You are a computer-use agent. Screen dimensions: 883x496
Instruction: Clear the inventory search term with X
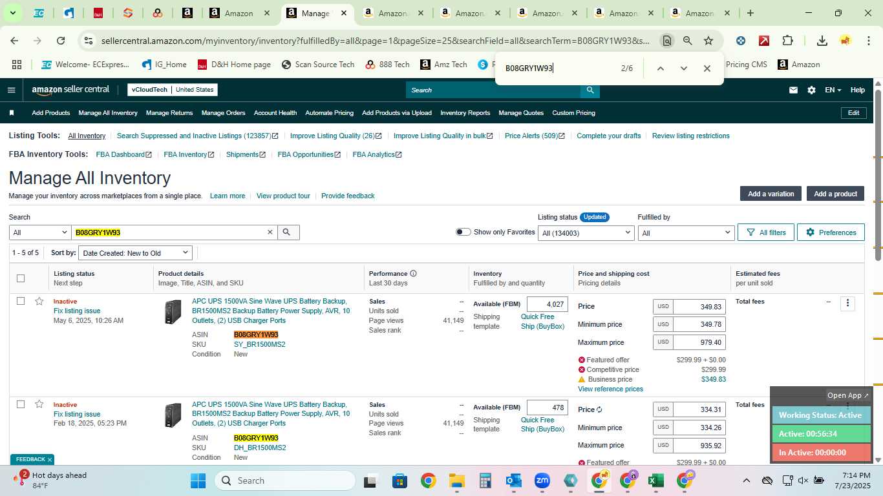270,232
